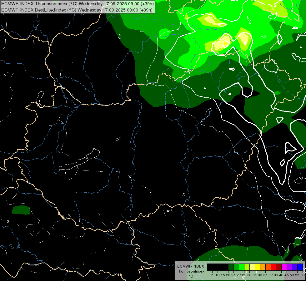Click the orange-red 35–37 legend swatch
306x281 pixels.
pos(268,267)
